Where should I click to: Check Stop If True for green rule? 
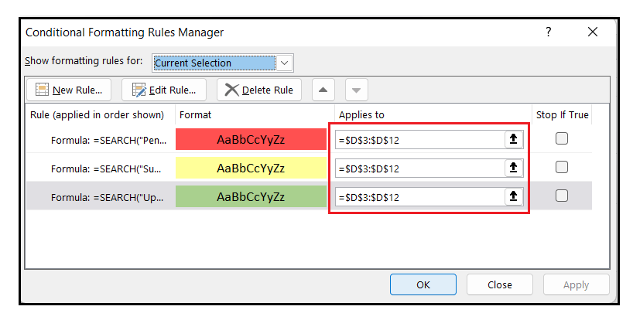(x=562, y=196)
